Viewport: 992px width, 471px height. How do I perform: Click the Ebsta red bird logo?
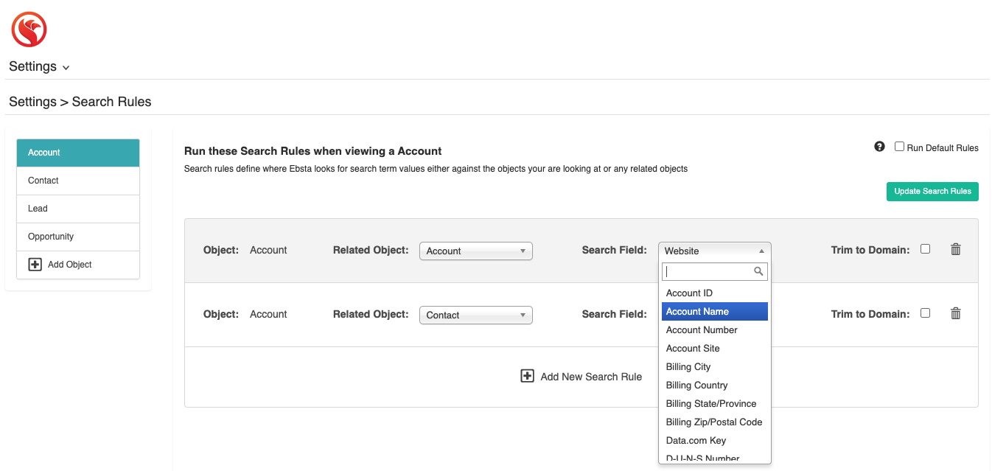[29, 30]
